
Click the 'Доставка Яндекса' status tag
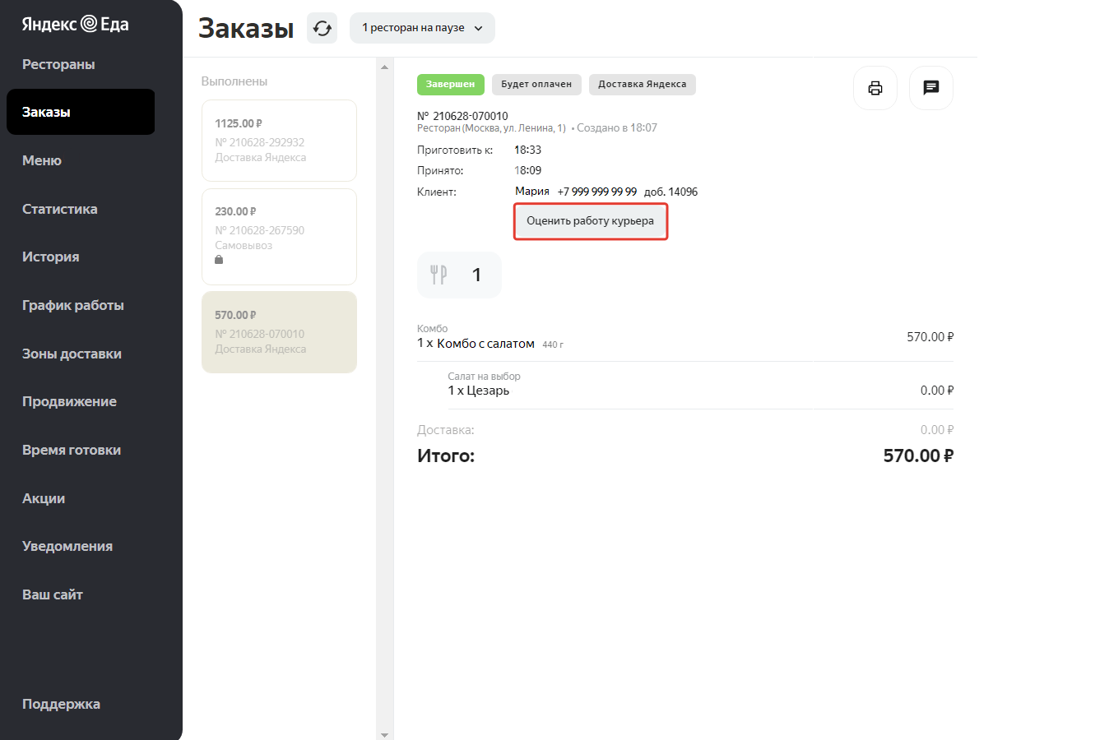tap(642, 85)
